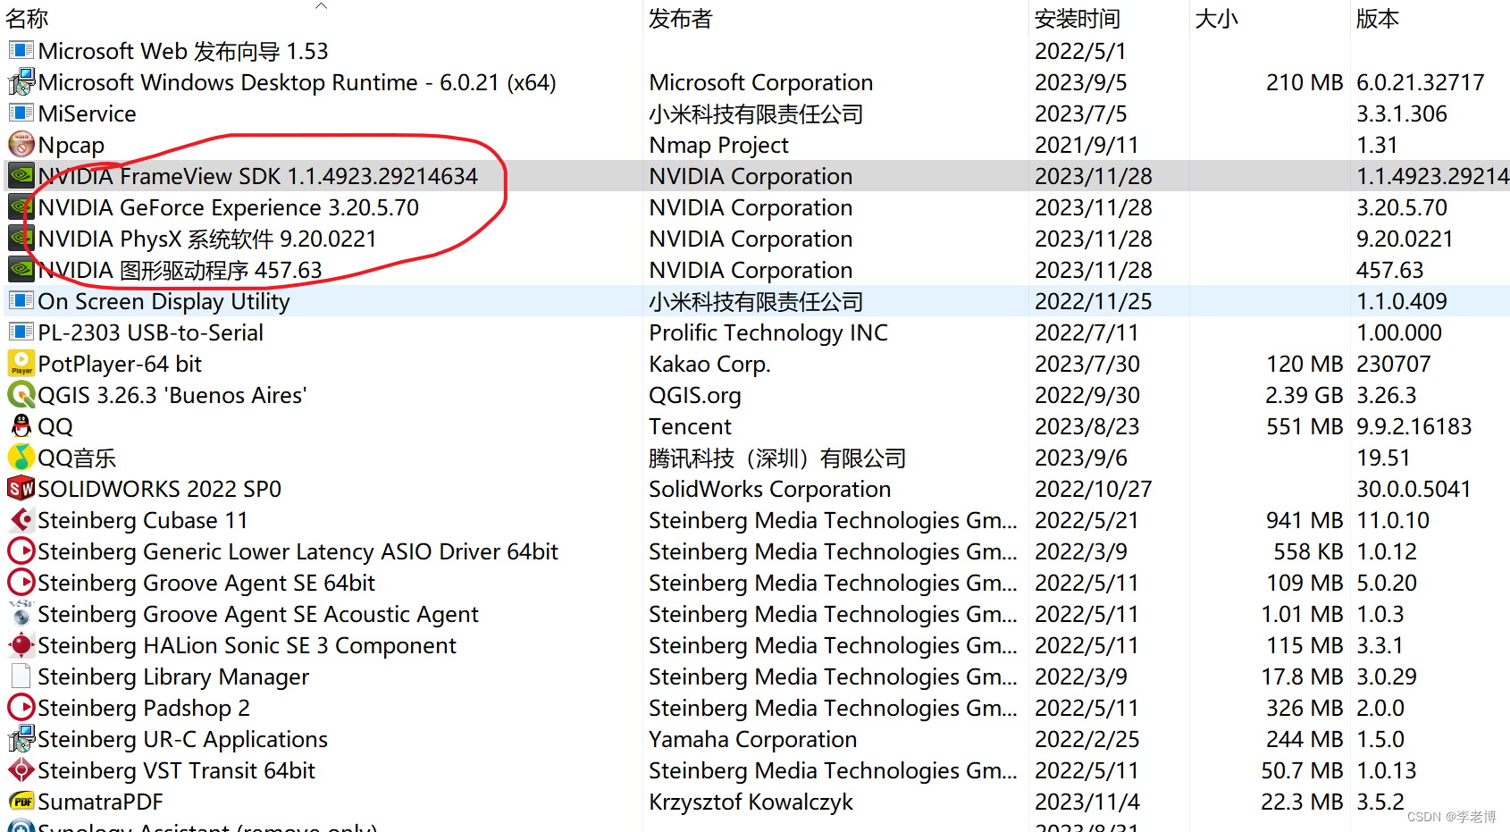Click the Steinberg Library Manager icon
Image resolution: width=1510 pixels, height=832 pixels.
[x=21, y=676]
